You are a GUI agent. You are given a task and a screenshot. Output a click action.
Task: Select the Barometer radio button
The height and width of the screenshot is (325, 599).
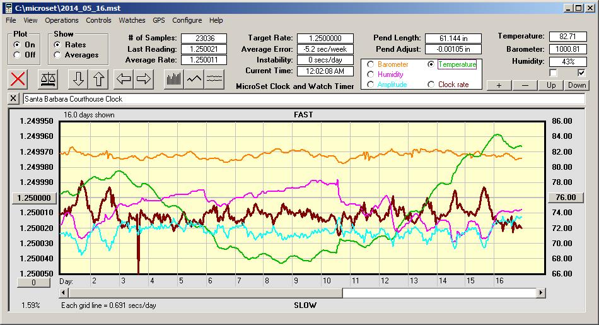370,64
